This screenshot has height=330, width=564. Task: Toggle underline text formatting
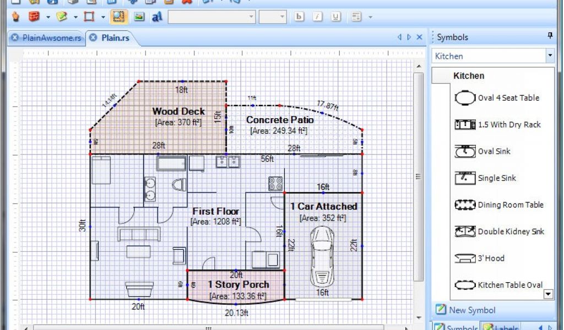(335, 16)
